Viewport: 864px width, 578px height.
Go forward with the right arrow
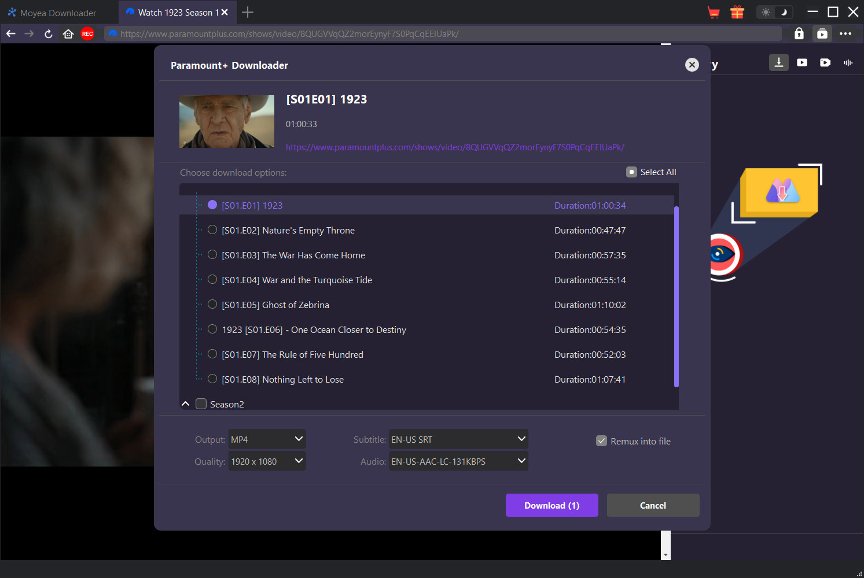click(x=29, y=34)
